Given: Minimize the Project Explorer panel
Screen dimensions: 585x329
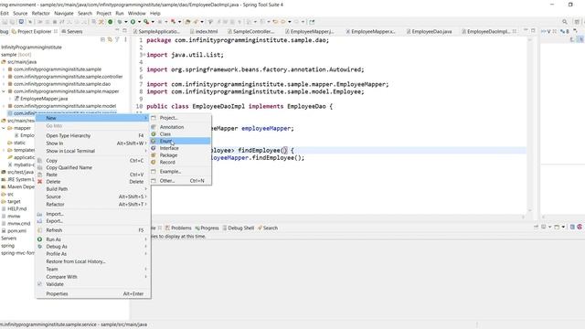Looking at the screenshot, I should coord(118,31).
